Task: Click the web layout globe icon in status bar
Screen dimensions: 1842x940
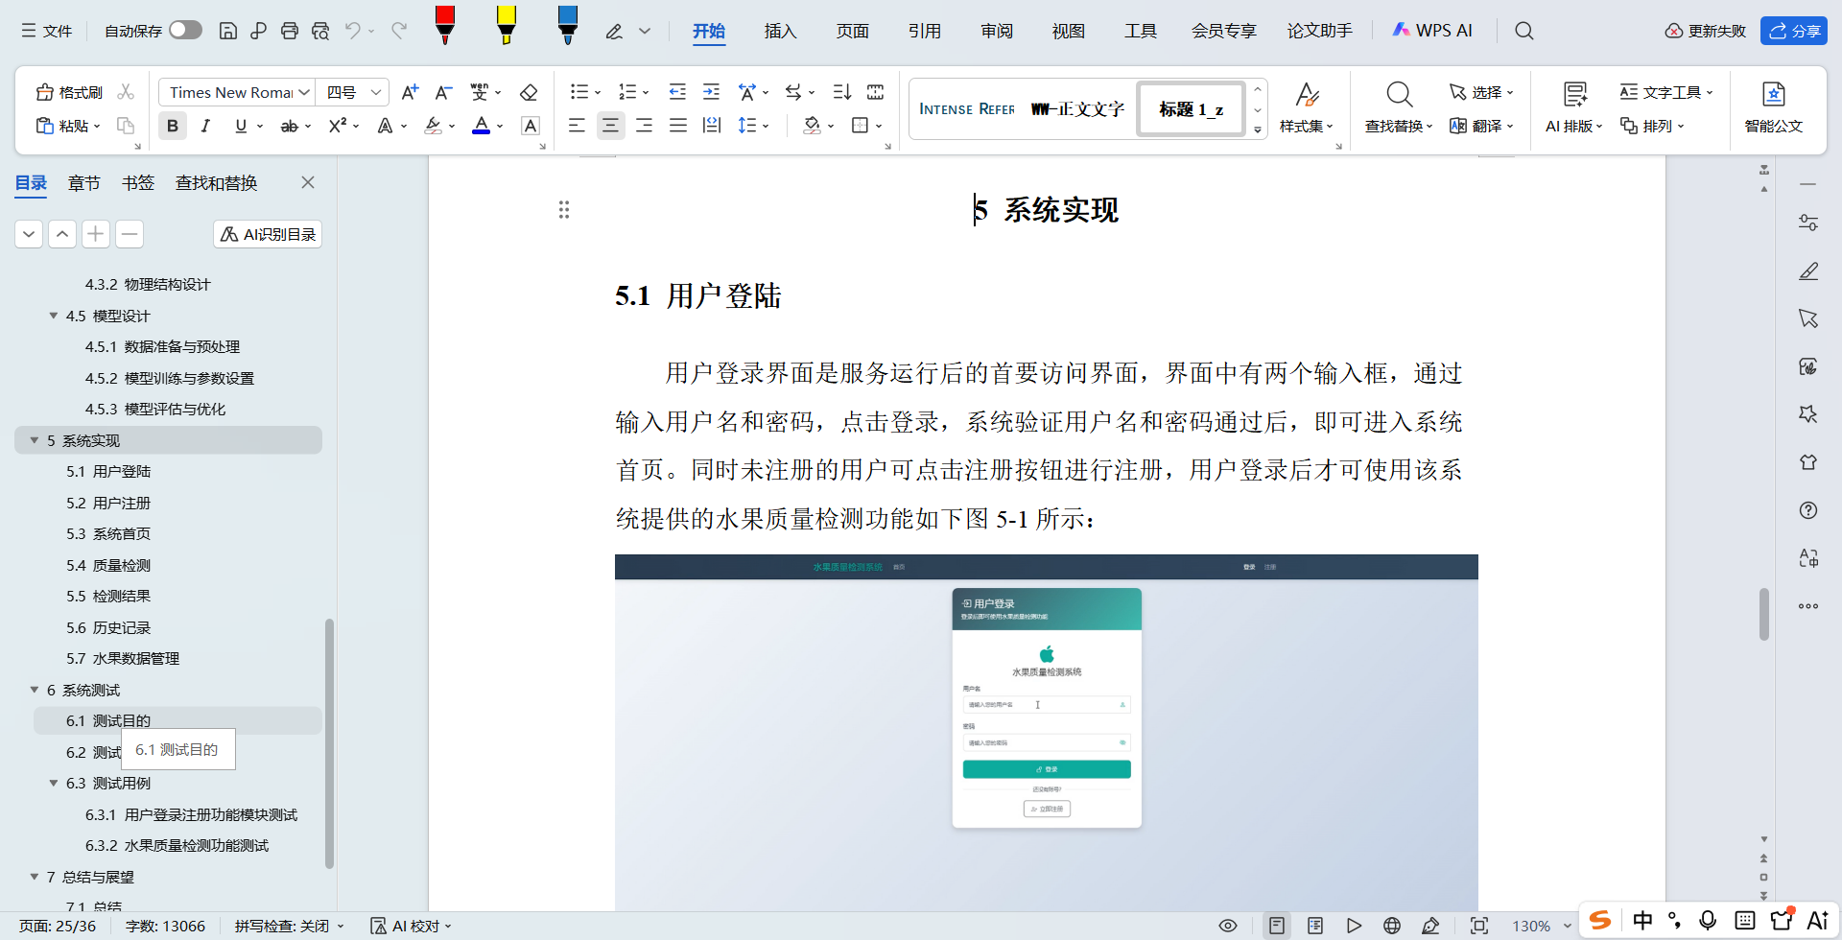Action: coord(1392,926)
